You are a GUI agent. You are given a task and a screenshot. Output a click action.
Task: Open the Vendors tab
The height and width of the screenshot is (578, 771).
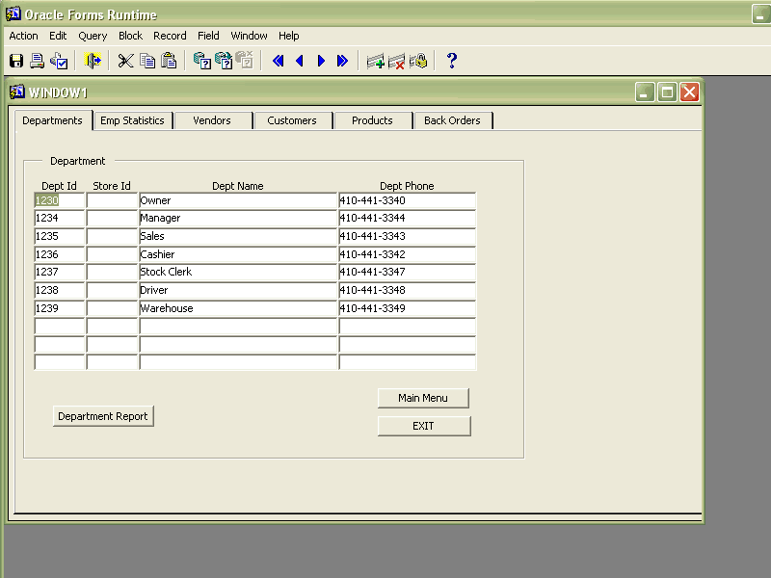click(x=212, y=120)
